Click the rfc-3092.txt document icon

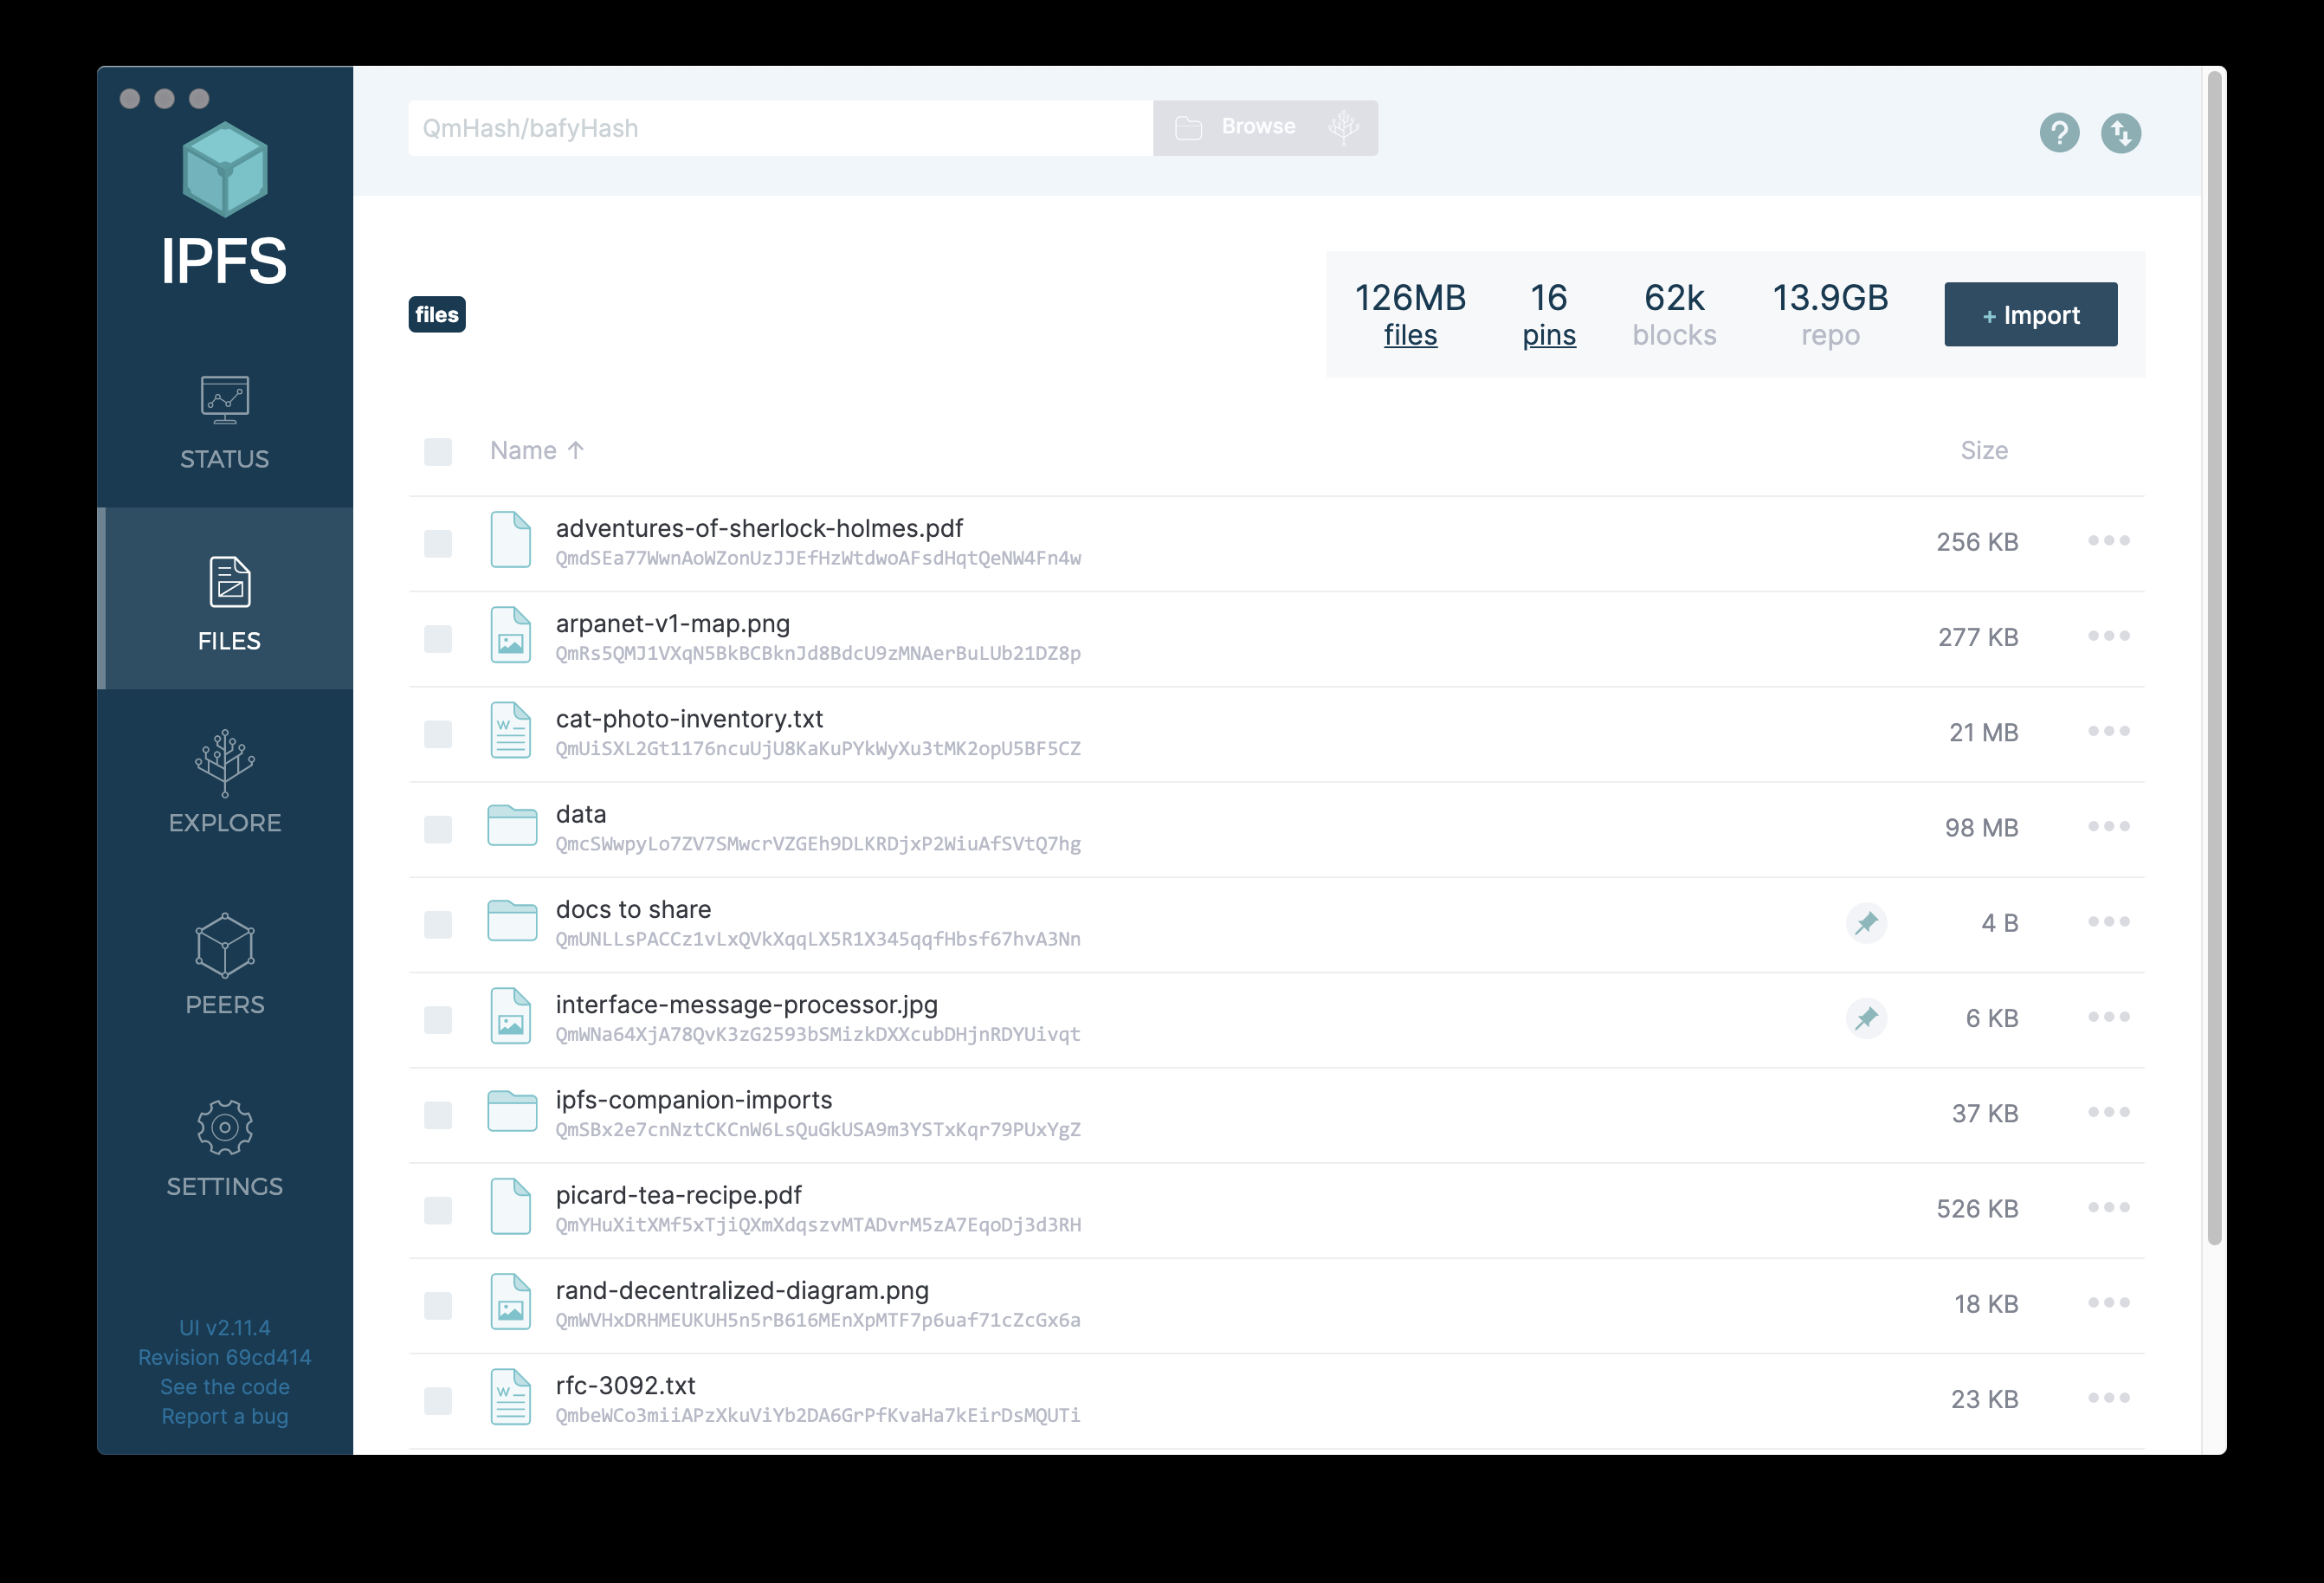pyautogui.click(x=510, y=1397)
